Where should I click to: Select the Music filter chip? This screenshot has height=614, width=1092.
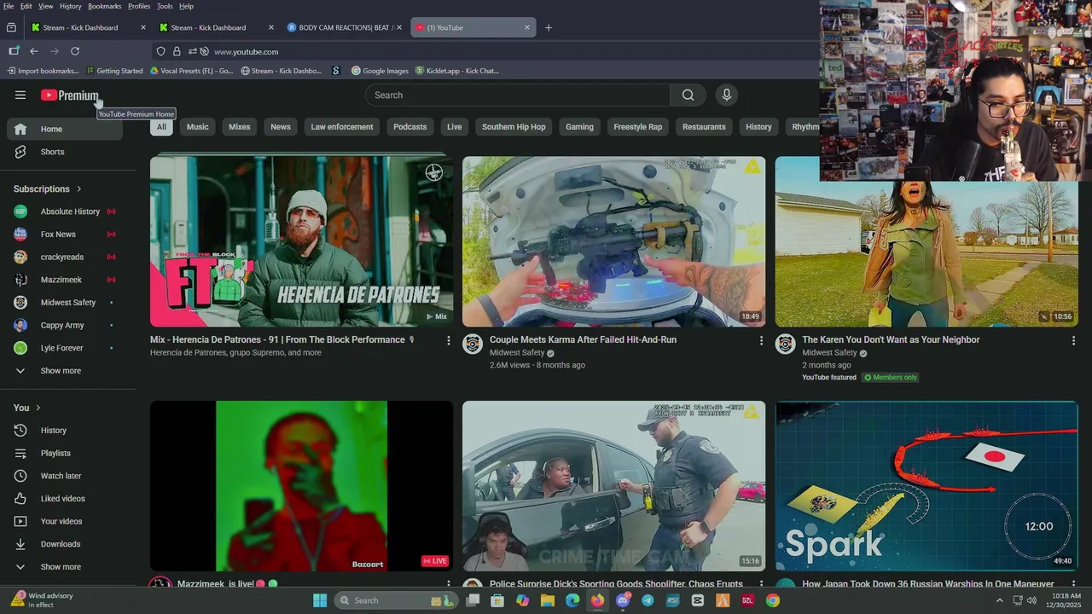pyautogui.click(x=198, y=127)
